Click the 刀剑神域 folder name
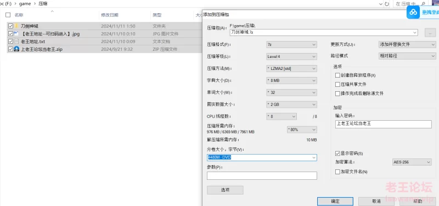This screenshot has width=439, height=206. pos(30,26)
